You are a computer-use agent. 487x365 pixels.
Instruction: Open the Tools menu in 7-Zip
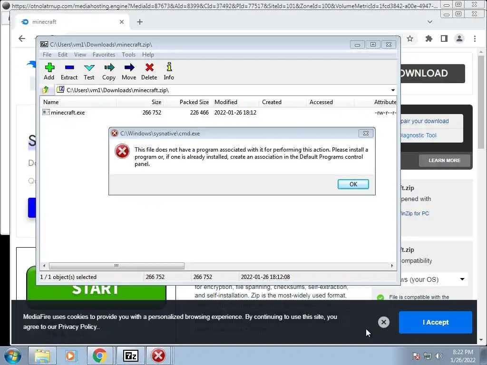128,55
